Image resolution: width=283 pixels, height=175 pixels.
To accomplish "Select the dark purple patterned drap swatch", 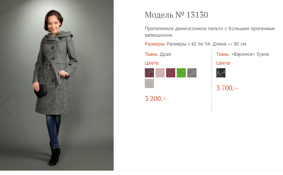I will 149,73.
